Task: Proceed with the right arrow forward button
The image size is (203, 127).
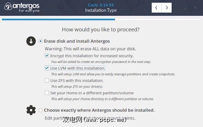Action: (167, 8)
